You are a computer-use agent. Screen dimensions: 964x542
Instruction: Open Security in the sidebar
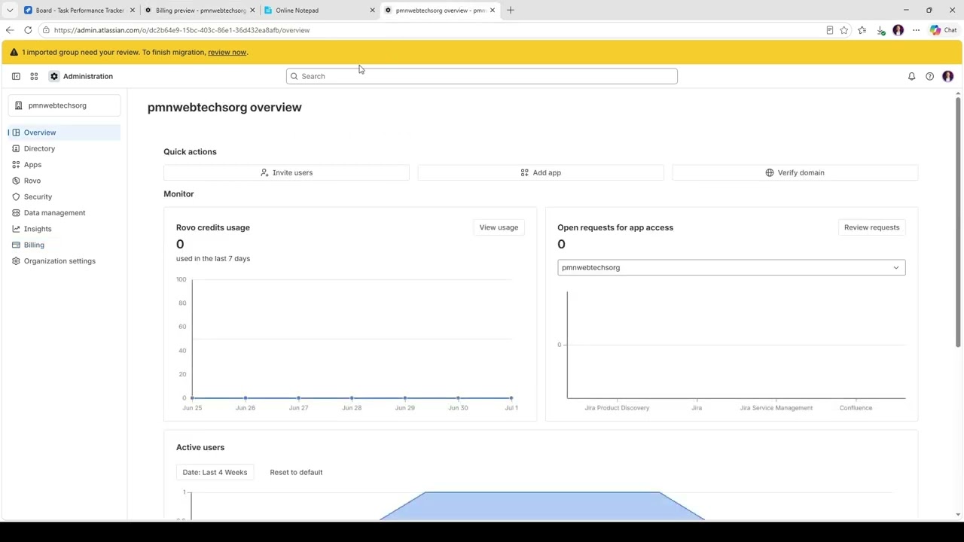pos(64,196)
